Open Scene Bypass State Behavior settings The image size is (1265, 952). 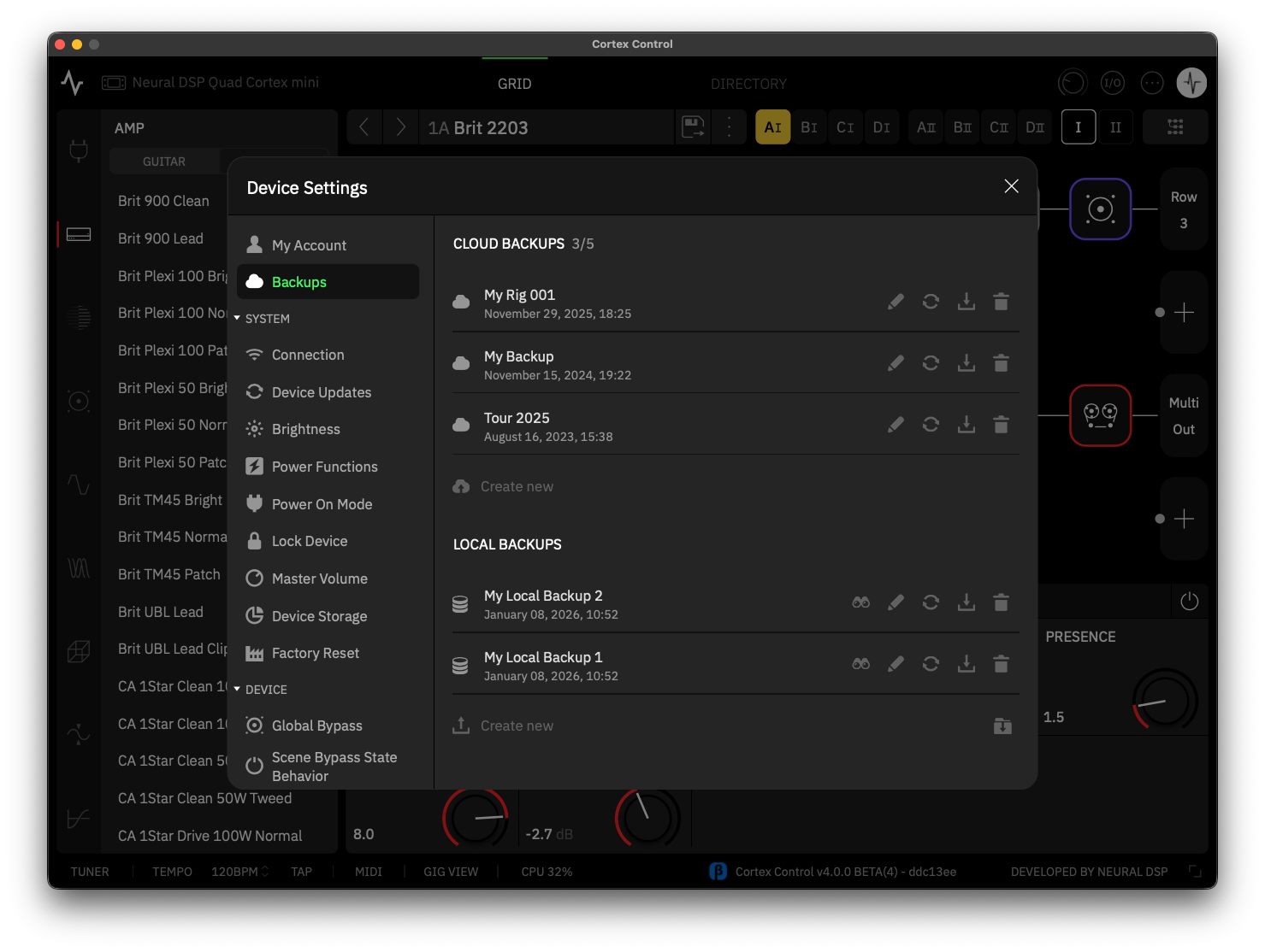coord(328,767)
